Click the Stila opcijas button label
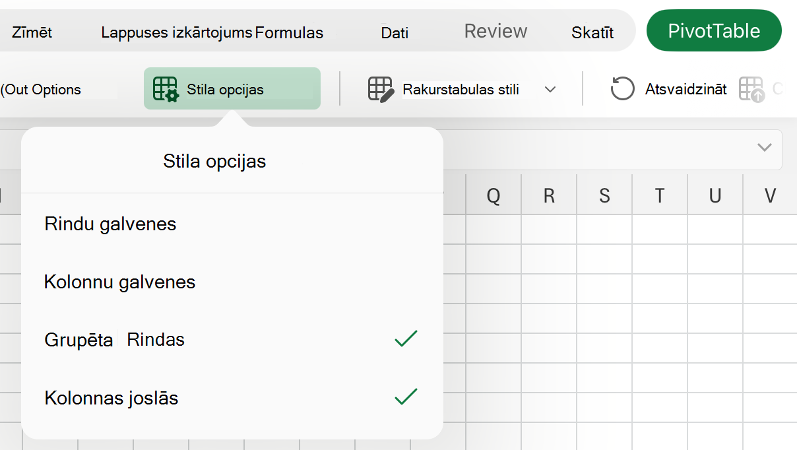This screenshot has height=450, width=797. coord(225,89)
